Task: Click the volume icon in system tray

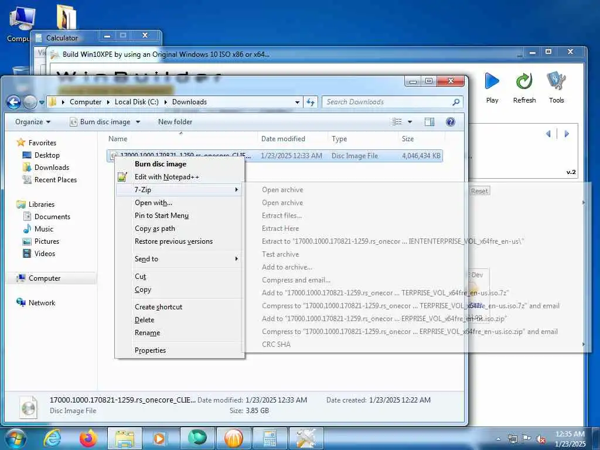Action: click(x=541, y=439)
